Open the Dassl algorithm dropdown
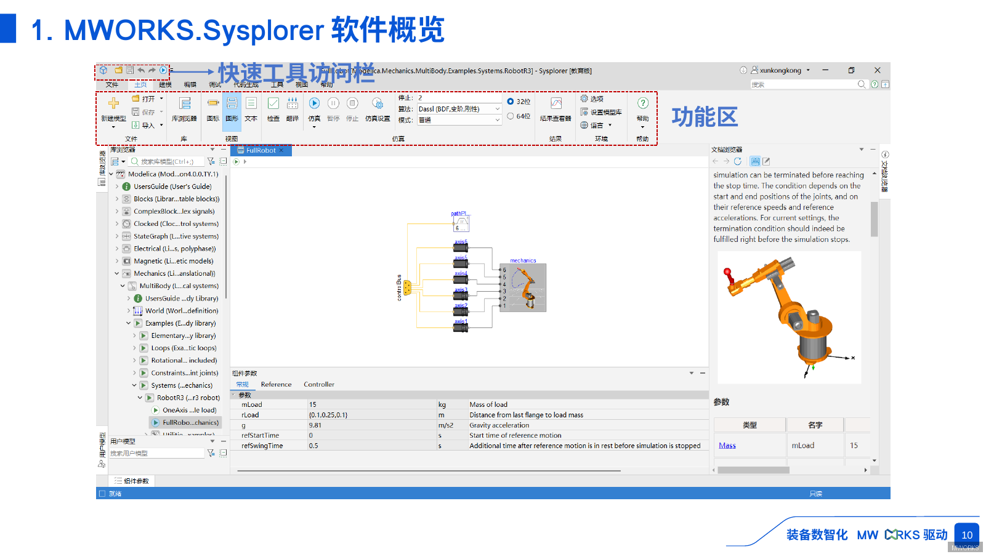Viewport: 986px width, 554px height. point(498,108)
